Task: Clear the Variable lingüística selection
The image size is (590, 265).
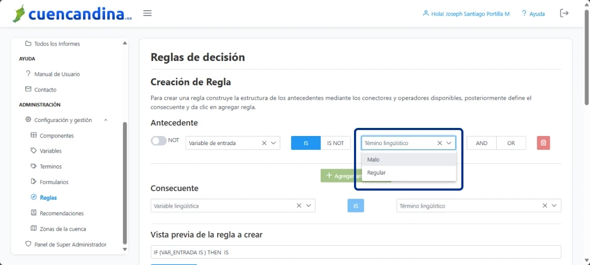Action: pyautogui.click(x=299, y=206)
